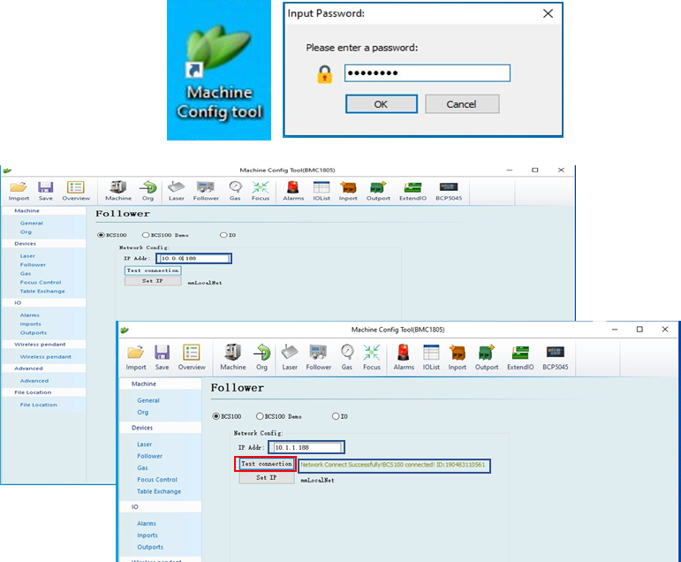The width and height of the screenshot is (681, 562).
Task: Open IOList icon in the front window toolbar
Action: click(431, 358)
